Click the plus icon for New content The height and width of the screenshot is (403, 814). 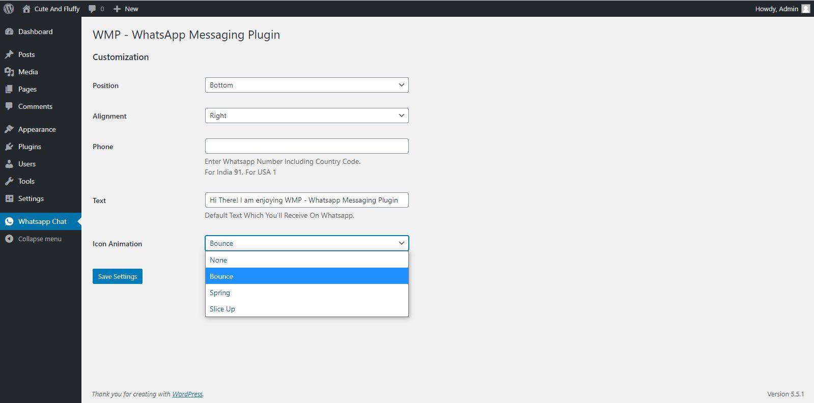point(117,9)
